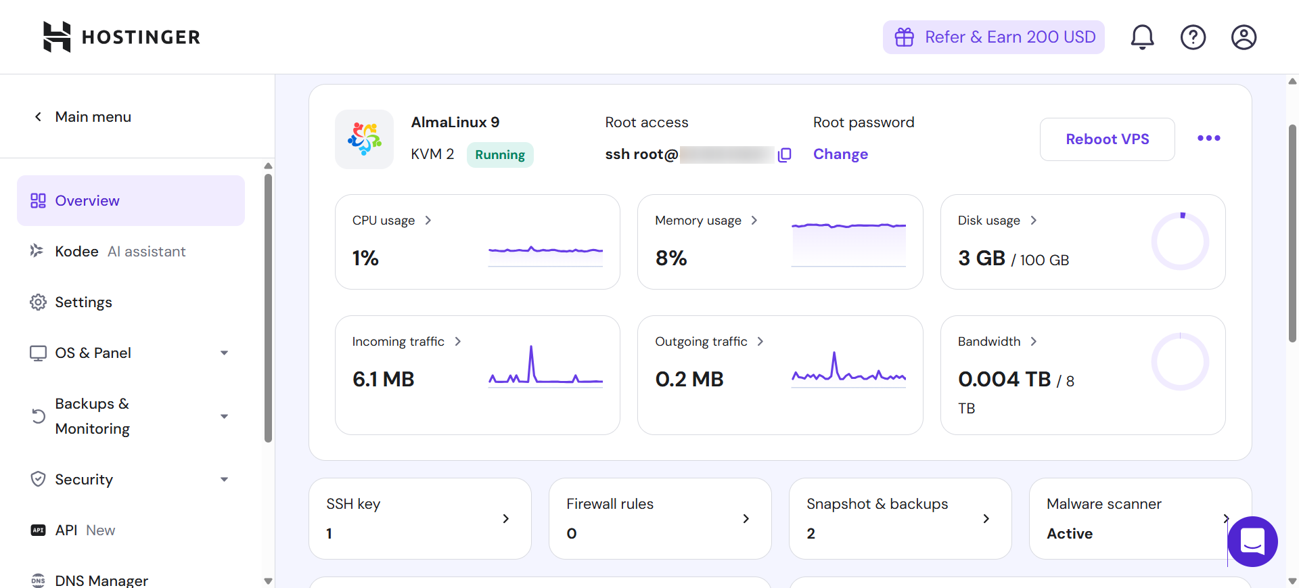Click the Reboot VPS button

click(x=1108, y=139)
